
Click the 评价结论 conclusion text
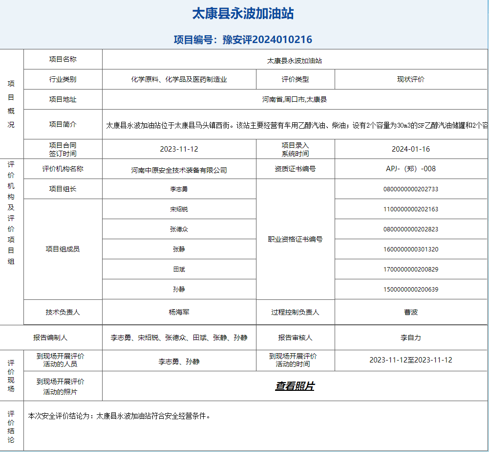click(x=119, y=416)
